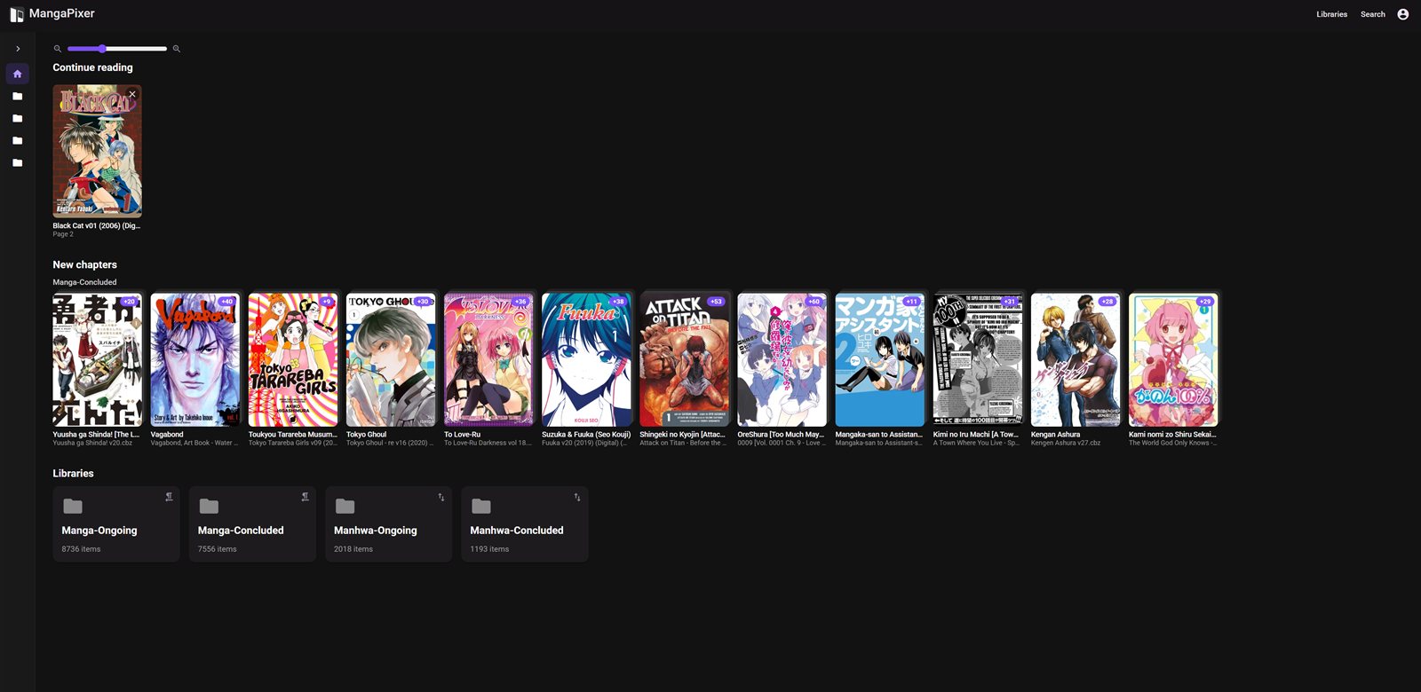Image resolution: width=1421 pixels, height=692 pixels.
Task: Click the '+40' badge on Vagabond cover
Action: coord(227,302)
